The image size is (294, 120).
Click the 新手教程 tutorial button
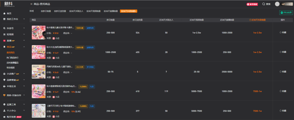(x=252, y=4)
